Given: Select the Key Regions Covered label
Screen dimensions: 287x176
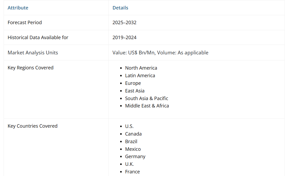Looking at the screenshot, I should coord(30,68).
